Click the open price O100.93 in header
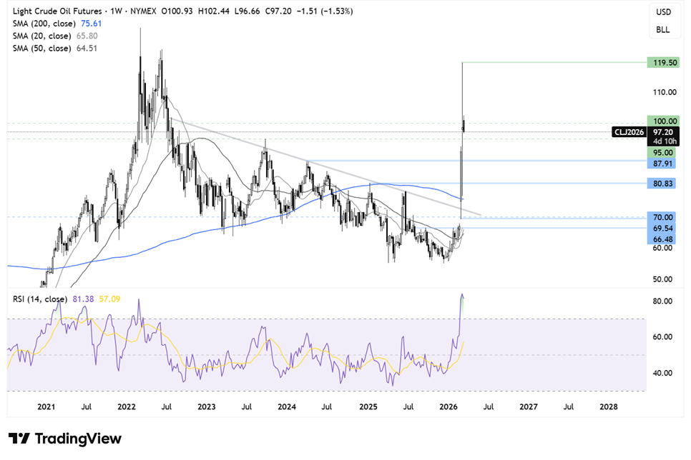Image resolution: width=691 pixels, height=460 pixels. [x=177, y=11]
